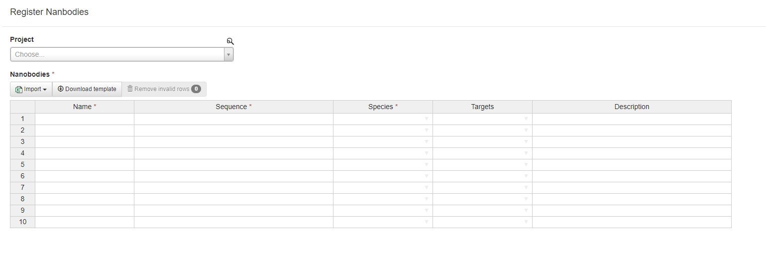The image size is (766, 257).
Task: Open Species dropdown in row 1
Action: 427,119
